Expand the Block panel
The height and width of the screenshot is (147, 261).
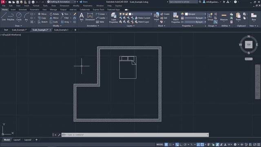161,26
